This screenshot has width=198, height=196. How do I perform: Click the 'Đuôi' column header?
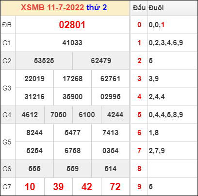156,8
